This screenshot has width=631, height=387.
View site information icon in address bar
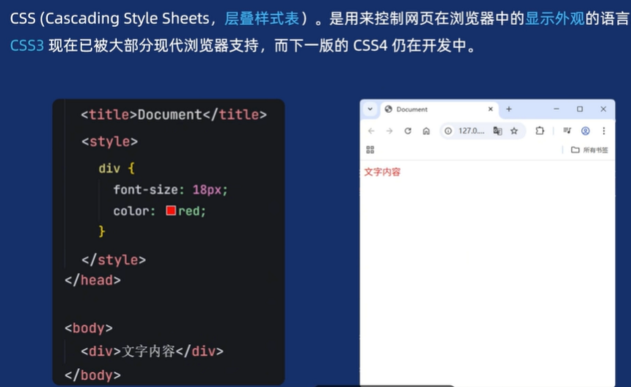(448, 131)
